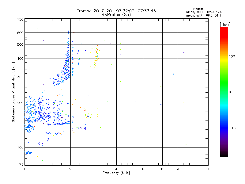Click the colorbar tick label '100'
This screenshot has height=184, width=245.
232,56
